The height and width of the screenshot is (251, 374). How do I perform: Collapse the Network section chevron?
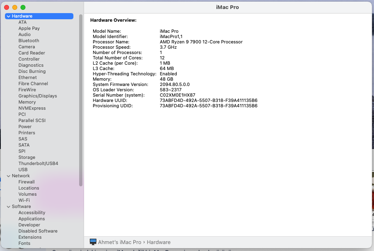(9, 176)
